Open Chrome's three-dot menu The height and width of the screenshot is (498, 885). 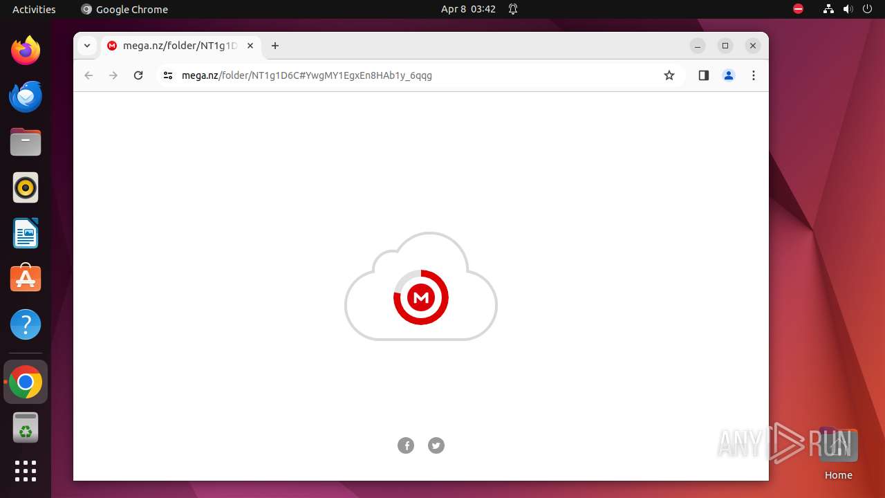pyautogui.click(x=754, y=75)
